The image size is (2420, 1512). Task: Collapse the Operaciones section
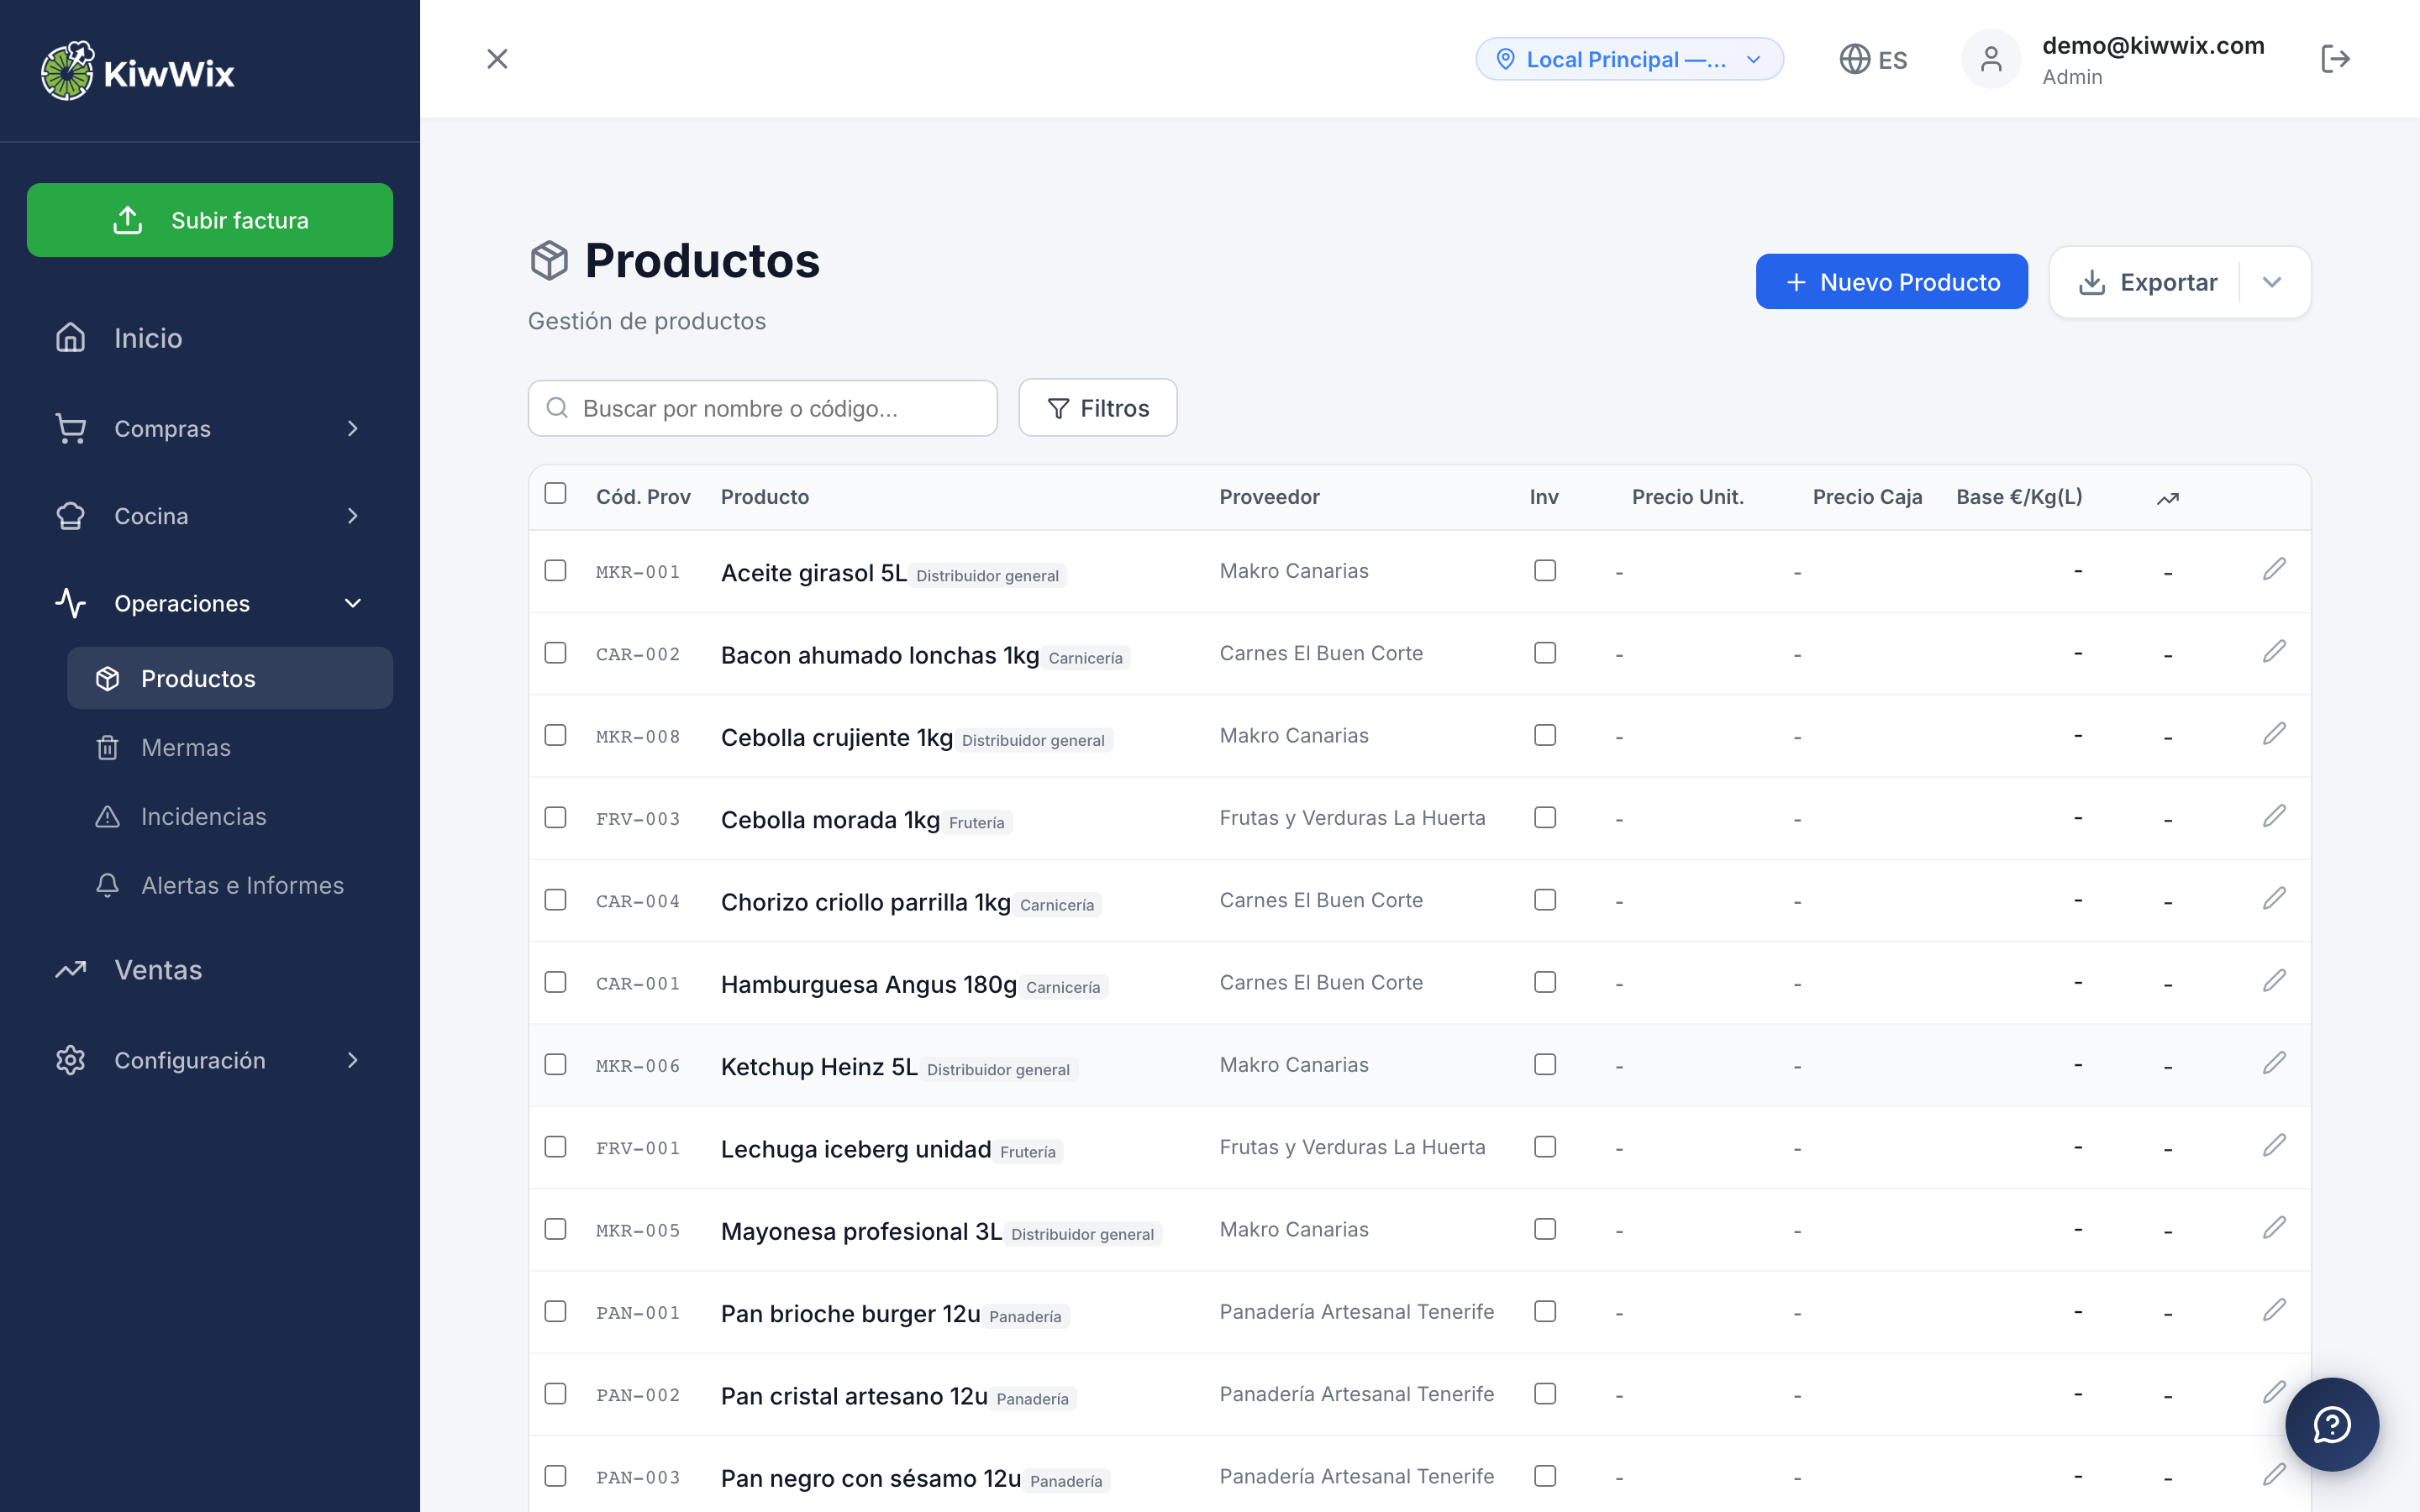[352, 603]
